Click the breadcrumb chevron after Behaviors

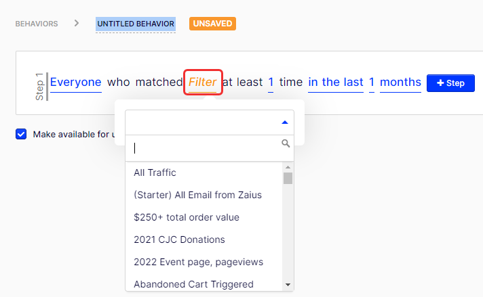pos(77,23)
